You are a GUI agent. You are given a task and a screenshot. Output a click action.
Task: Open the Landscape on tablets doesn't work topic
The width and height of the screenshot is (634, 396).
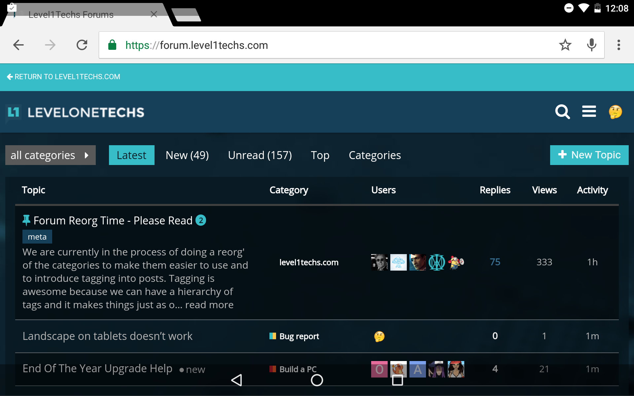click(107, 336)
